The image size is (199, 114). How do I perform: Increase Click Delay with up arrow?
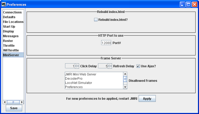[77, 65]
